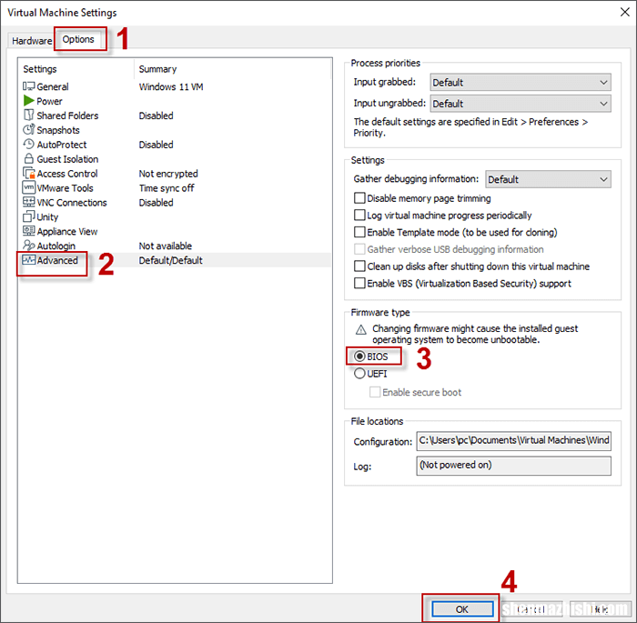Enable VBS support checkbox

[x=359, y=283]
